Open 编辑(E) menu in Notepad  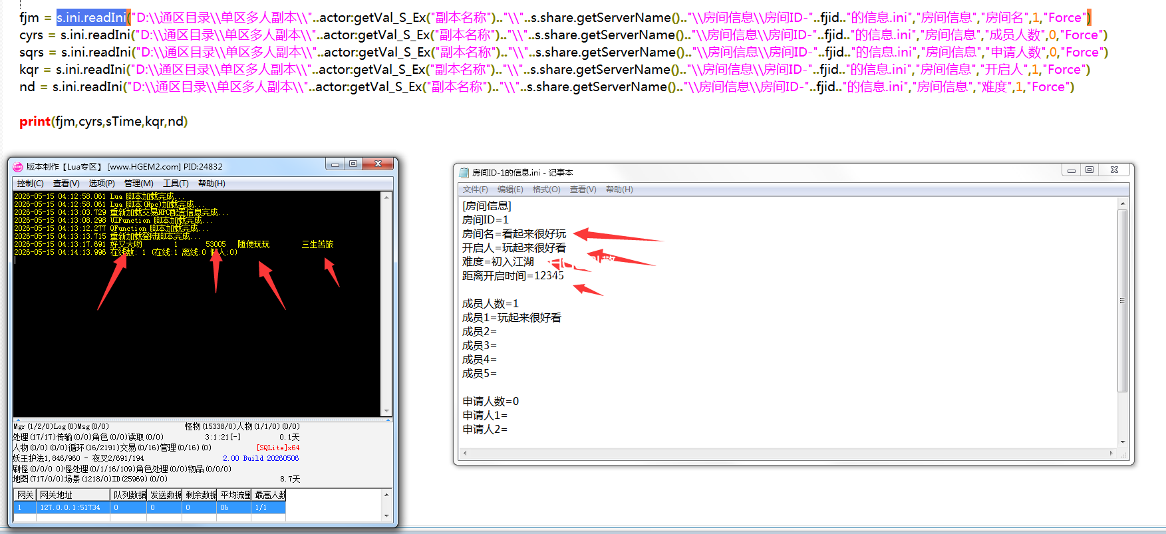tap(510, 190)
